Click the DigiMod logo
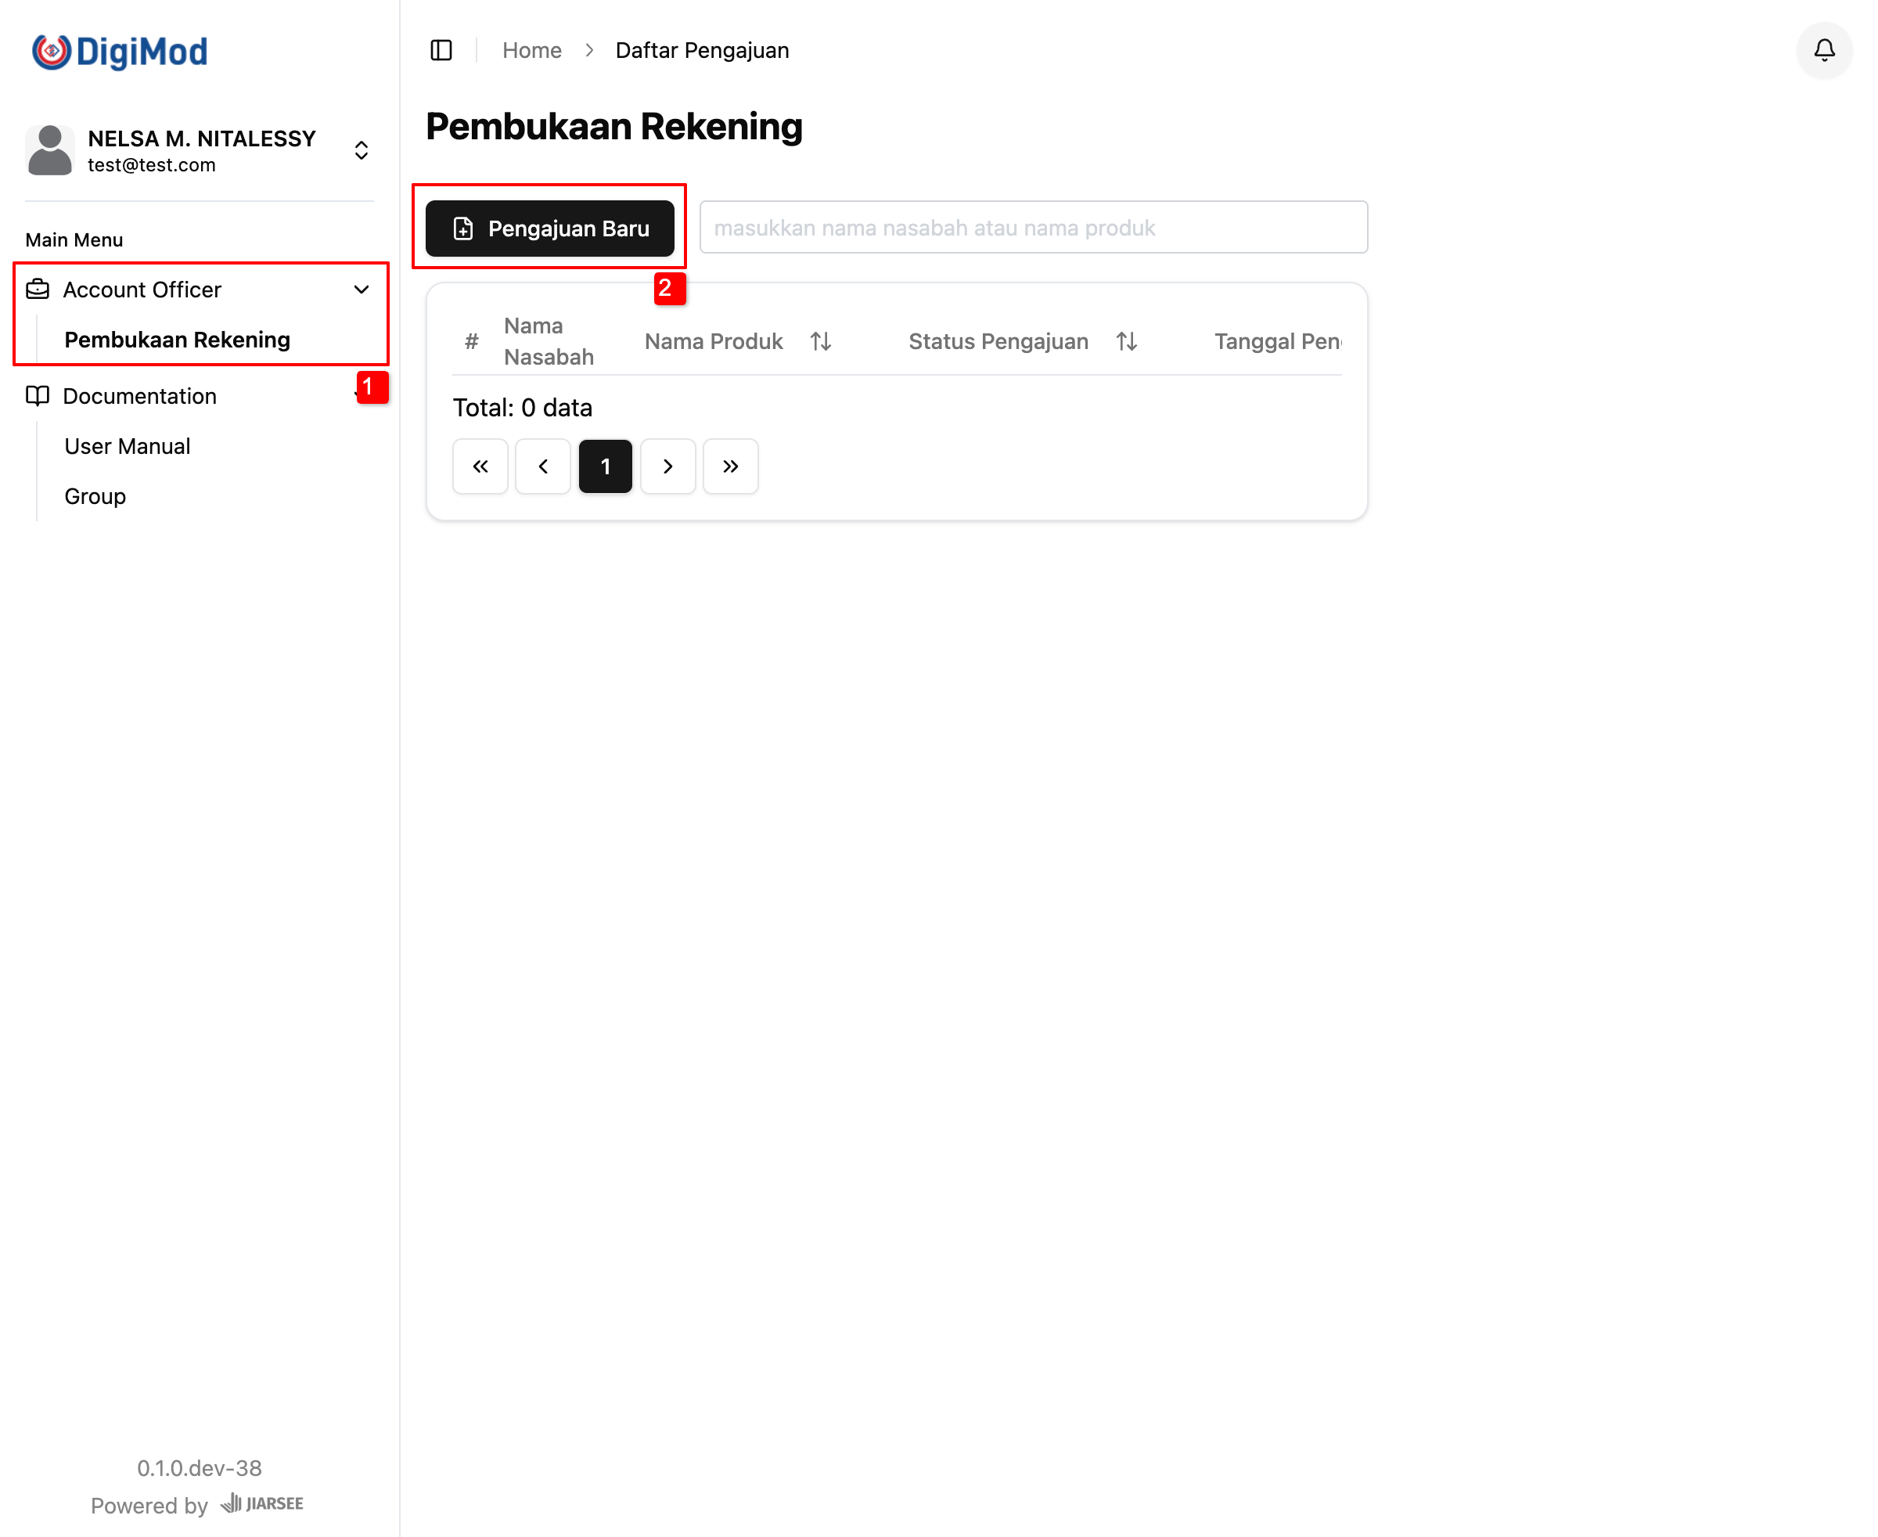Screen dimensions: 1878x1537 120,52
